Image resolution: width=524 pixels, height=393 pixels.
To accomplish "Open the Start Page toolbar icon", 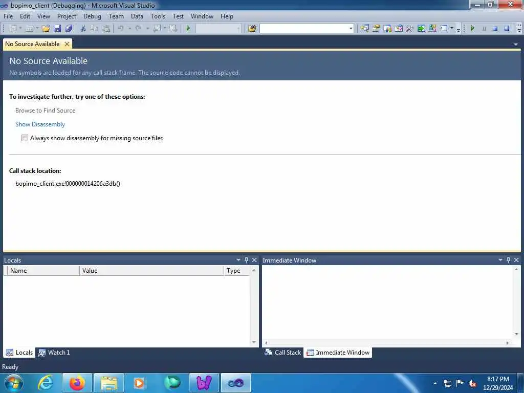I will 399,29.
